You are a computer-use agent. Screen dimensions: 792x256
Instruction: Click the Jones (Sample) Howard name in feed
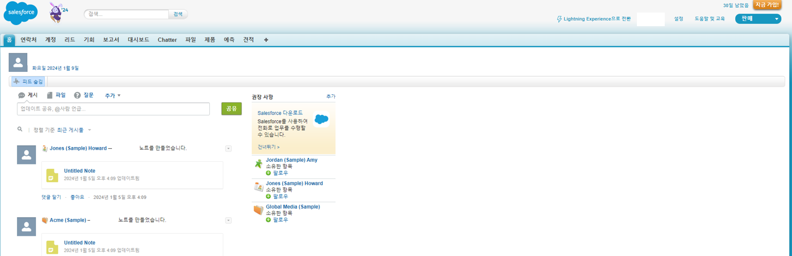[78, 148]
